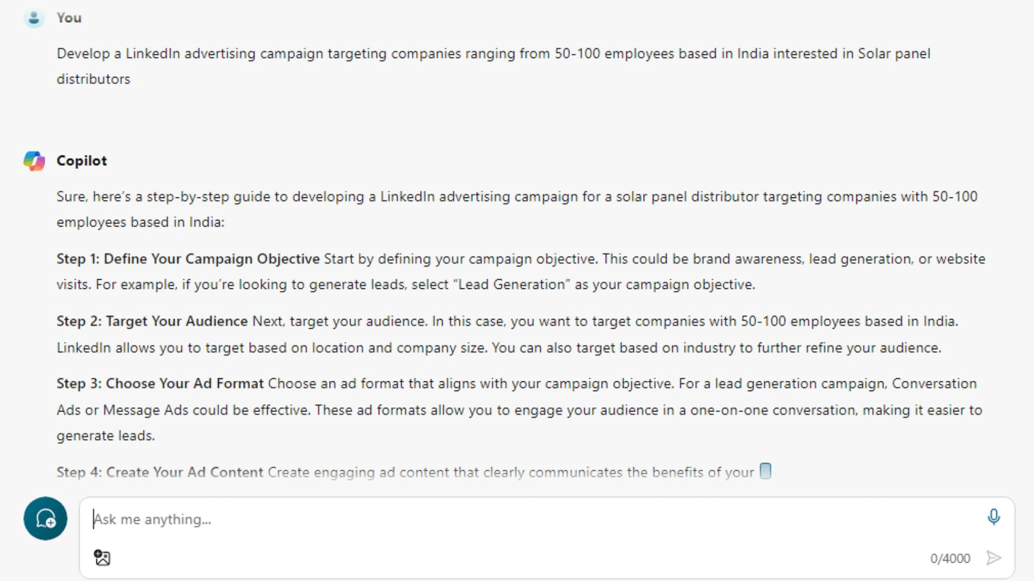The height and width of the screenshot is (581, 1034).
Task: Click the Copilot intro sentence paragraph
Action: (x=516, y=197)
